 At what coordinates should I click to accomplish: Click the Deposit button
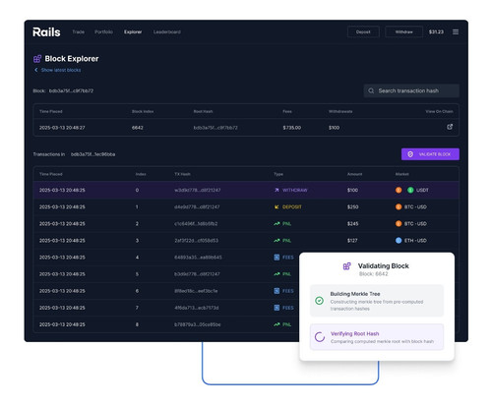[x=363, y=31]
